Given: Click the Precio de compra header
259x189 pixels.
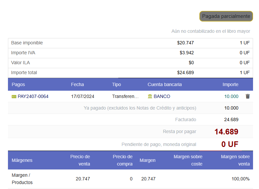Looking at the screenshot, I should (x=123, y=160).
